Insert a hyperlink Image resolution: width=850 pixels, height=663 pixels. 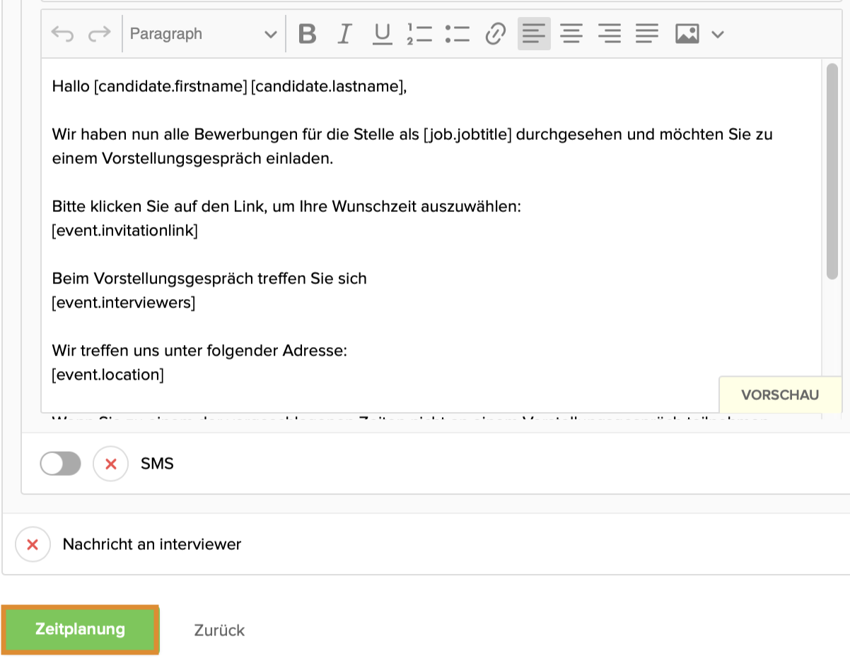pos(496,34)
